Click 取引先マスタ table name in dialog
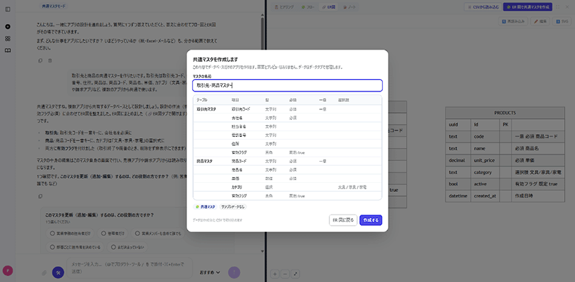This screenshot has width=575, height=282. pos(206,109)
